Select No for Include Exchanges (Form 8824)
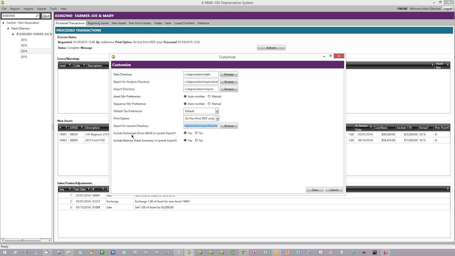This screenshot has width=455, height=256. (197, 133)
